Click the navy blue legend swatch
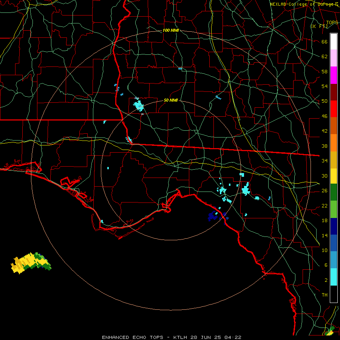 [x=334, y=226]
